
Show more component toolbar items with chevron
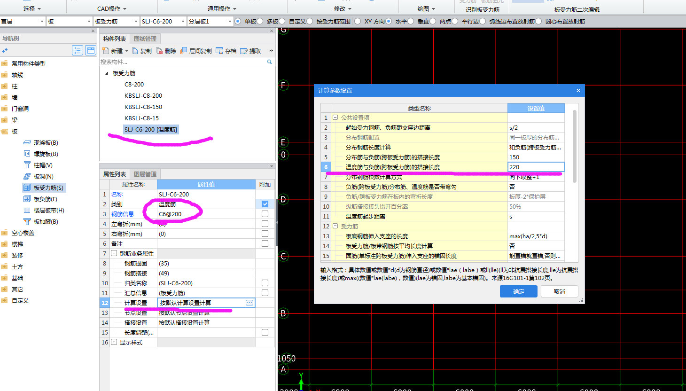(x=271, y=51)
